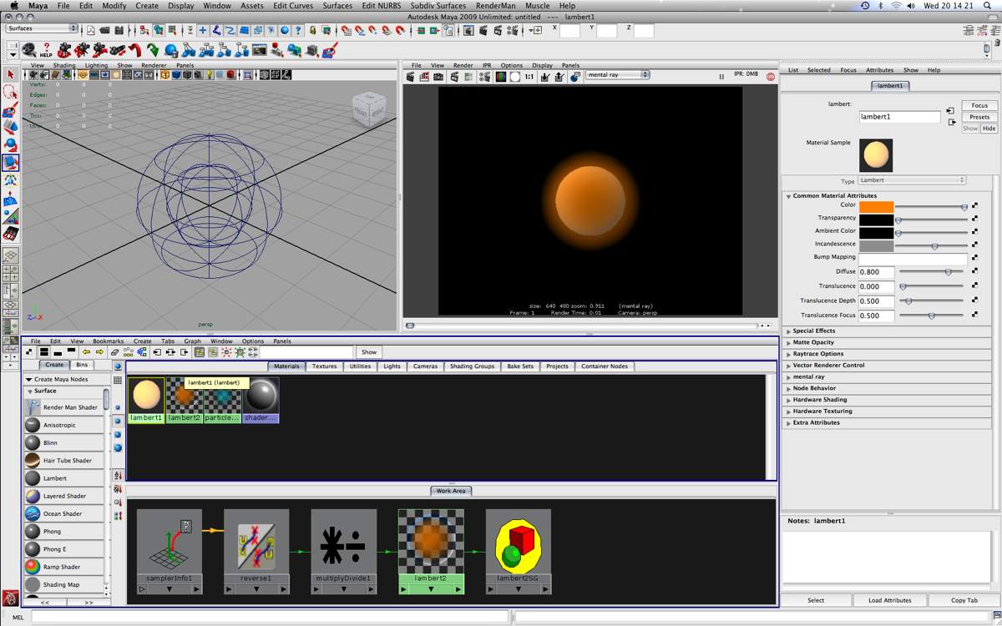Click the eraser clear graph icon in Hypershade
This screenshot has width=1002, height=626.
[x=114, y=352]
